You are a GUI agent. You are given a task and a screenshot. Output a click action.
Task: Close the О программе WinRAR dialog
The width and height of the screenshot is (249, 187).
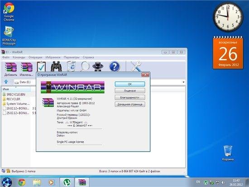click(x=145, y=74)
